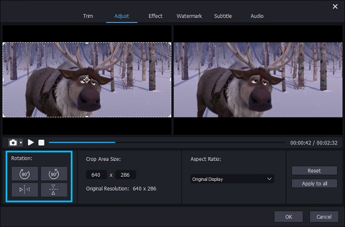This screenshot has width=345, height=227.
Task: Close the editing dialog
Action: (335, 6)
